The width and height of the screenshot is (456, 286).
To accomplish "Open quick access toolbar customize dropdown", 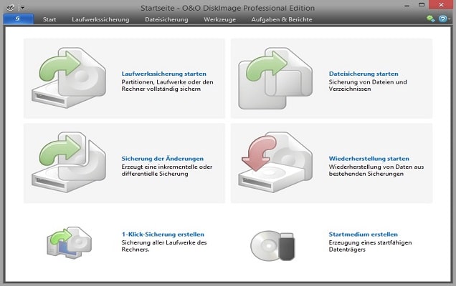I will [x=23, y=7].
